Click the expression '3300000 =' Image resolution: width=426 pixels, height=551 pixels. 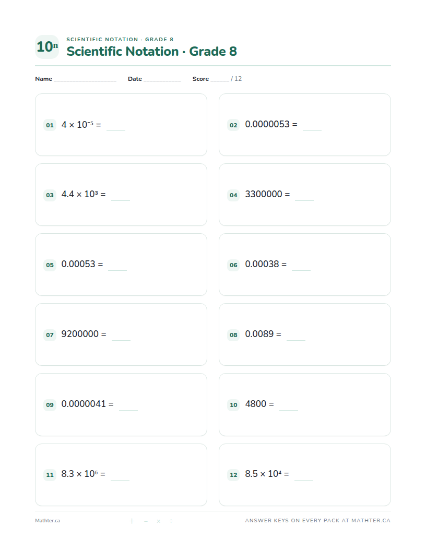tap(267, 194)
